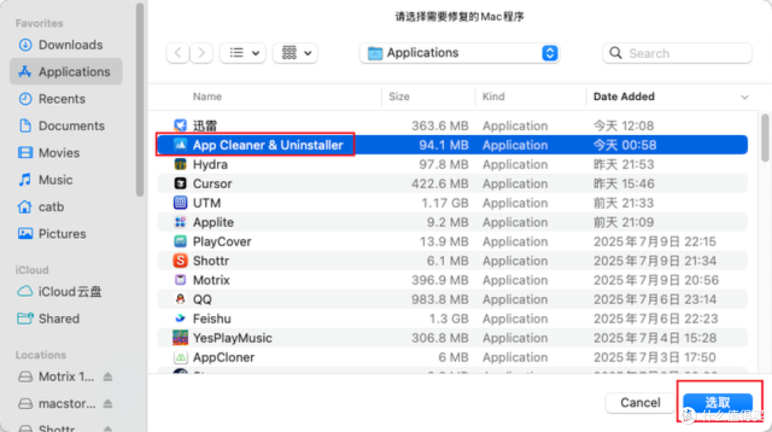The height and width of the screenshot is (432, 772).
Task: Select the Hydra application icon
Action: pos(180,164)
